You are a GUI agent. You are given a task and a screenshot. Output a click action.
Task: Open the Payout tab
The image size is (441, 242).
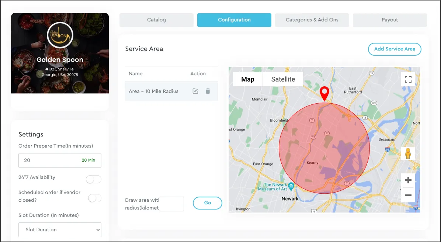point(390,20)
